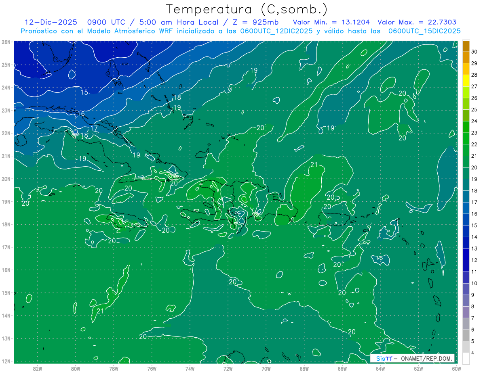Click the bright green swatch between 22 and 23
The image size is (485, 374).
click(x=466, y=139)
